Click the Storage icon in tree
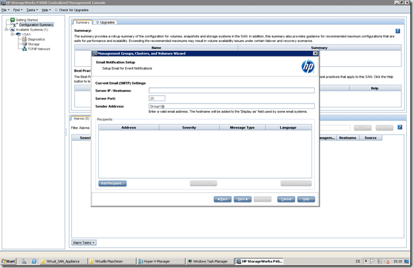Screen dimensions: 413x268 tap(24, 44)
